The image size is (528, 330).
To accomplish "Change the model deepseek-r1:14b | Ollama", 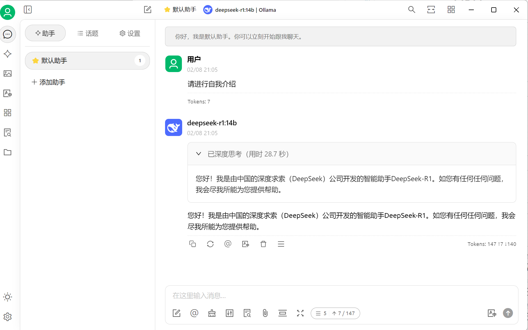I will point(240,10).
